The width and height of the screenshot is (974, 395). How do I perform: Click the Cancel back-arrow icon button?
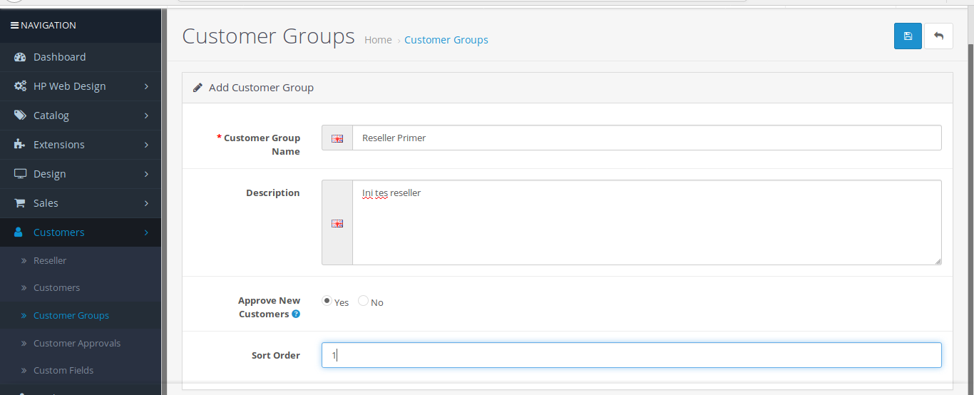pos(938,36)
